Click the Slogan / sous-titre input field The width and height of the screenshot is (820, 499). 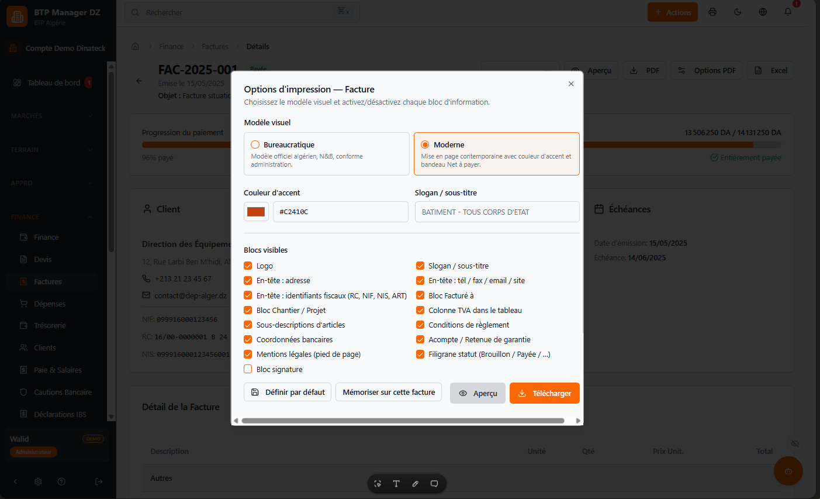point(497,212)
